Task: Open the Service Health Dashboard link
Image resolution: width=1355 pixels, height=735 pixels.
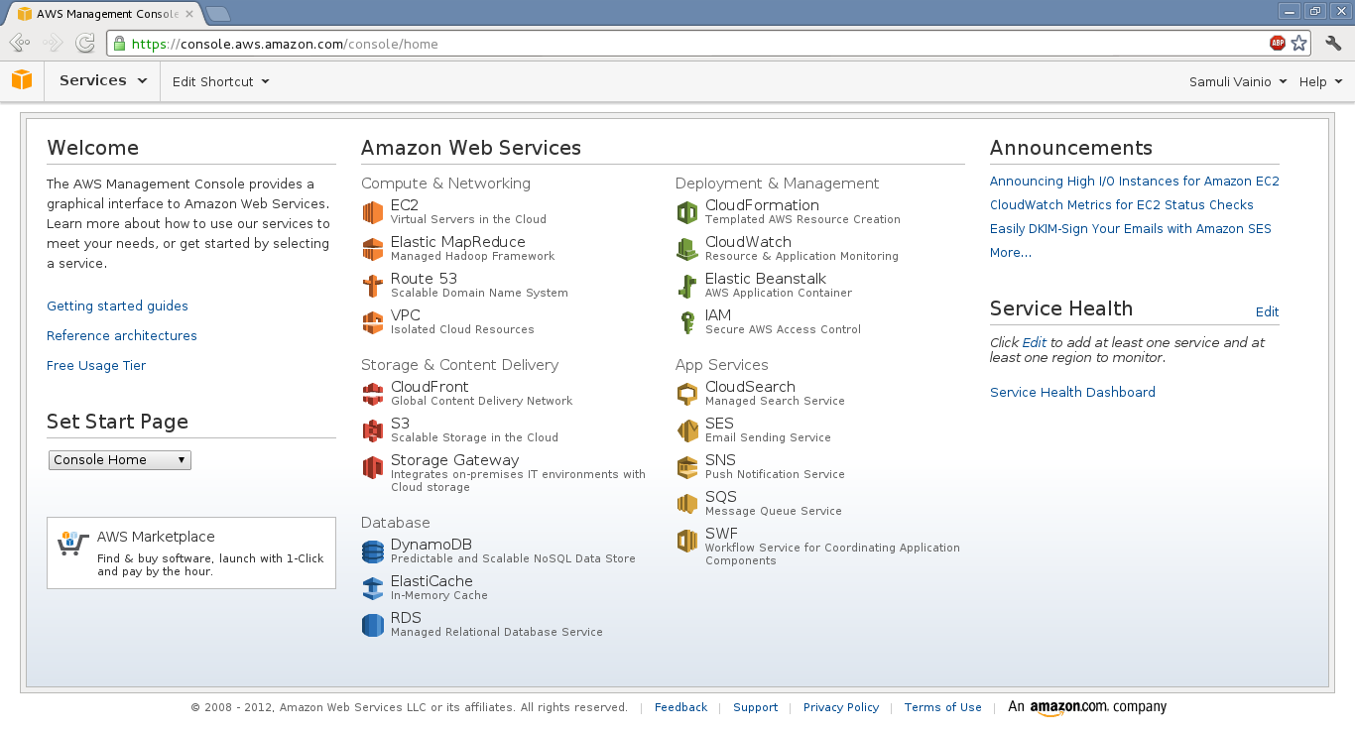Action: click(x=1072, y=393)
